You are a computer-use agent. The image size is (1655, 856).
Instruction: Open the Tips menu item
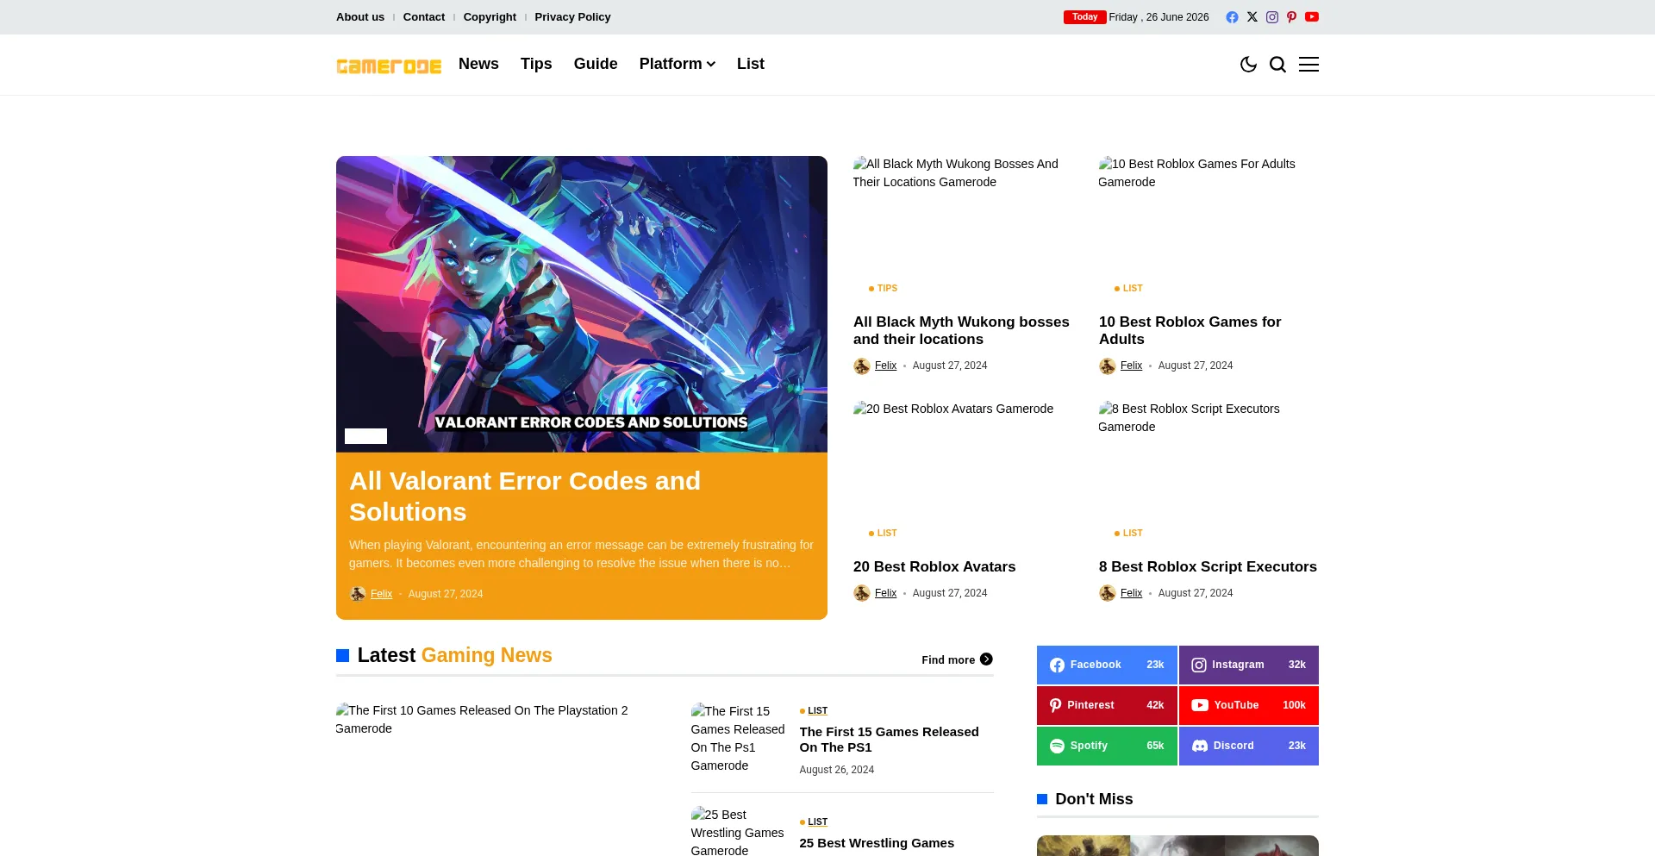point(536,64)
